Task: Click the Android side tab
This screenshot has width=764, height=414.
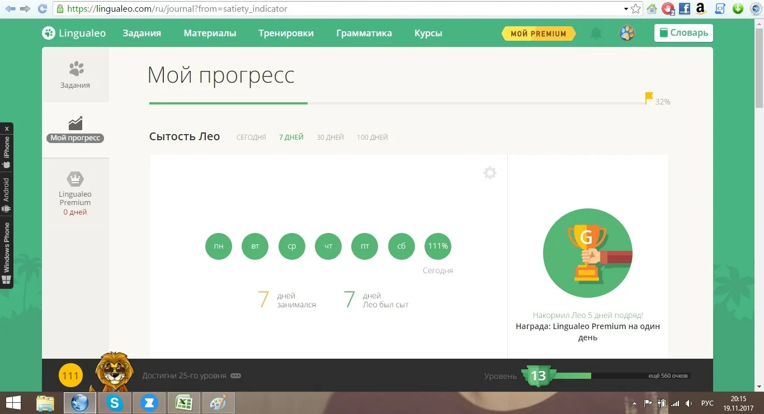Action: (x=7, y=194)
